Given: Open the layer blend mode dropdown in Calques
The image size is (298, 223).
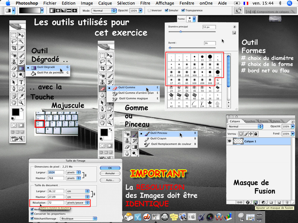Looking at the screenshot, I should 245,126.
